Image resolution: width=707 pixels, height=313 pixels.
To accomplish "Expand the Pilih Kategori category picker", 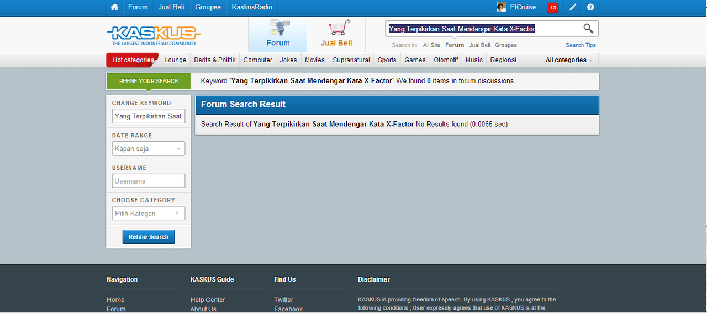I will (149, 213).
